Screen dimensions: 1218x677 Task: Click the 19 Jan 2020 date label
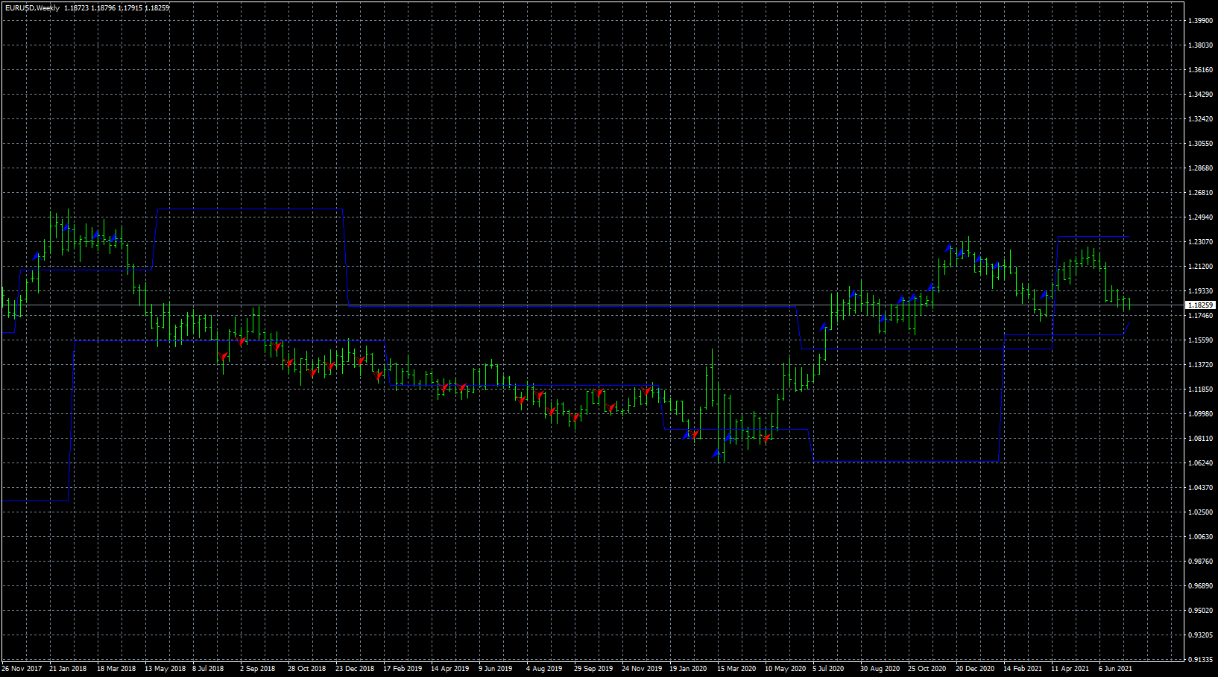click(x=688, y=669)
